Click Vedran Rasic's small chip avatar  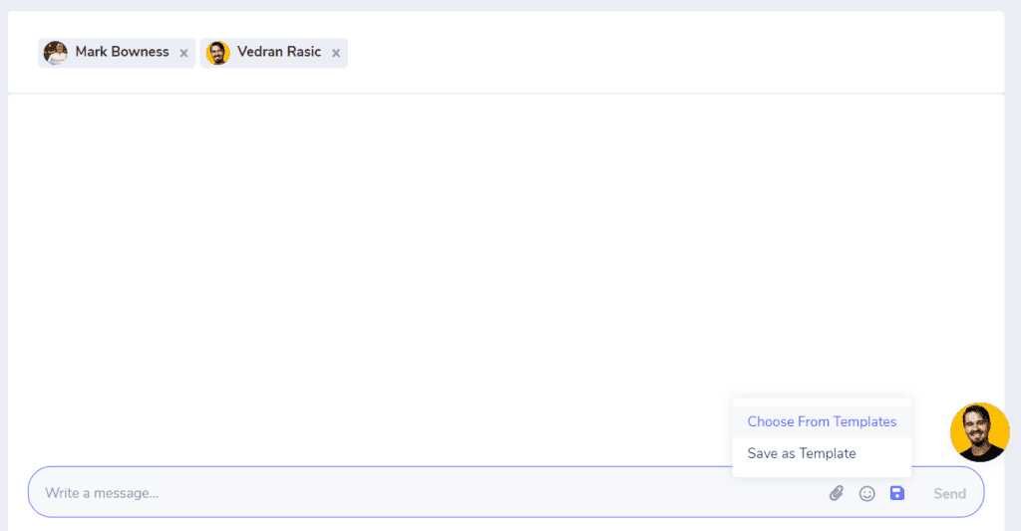coord(217,53)
